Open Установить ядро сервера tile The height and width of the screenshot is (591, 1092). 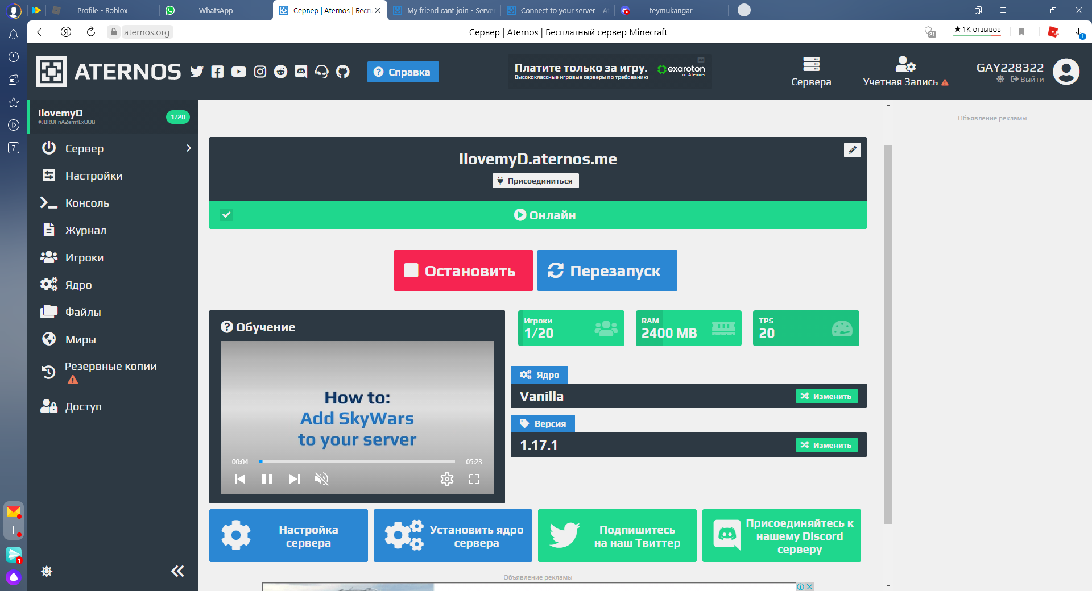(x=453, y=536)
